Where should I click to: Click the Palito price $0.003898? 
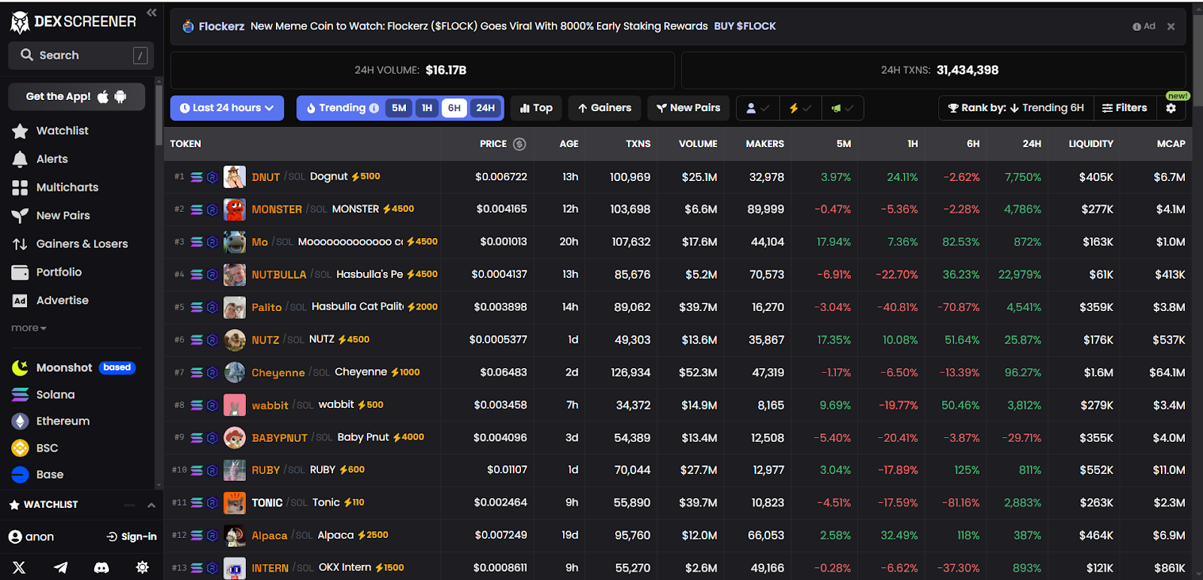(500, 307)
